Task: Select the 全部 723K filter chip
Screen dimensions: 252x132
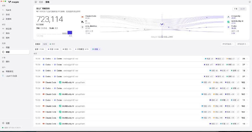Action: point(39,49)
